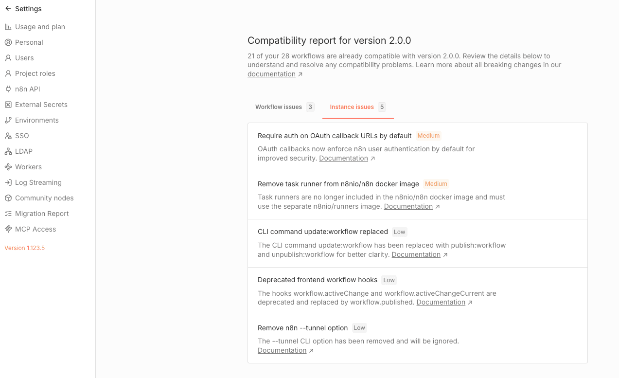Viewport: 619px width, 378px height.
Task: Open the breaking changes documentation link
Action: coord(271,73)
